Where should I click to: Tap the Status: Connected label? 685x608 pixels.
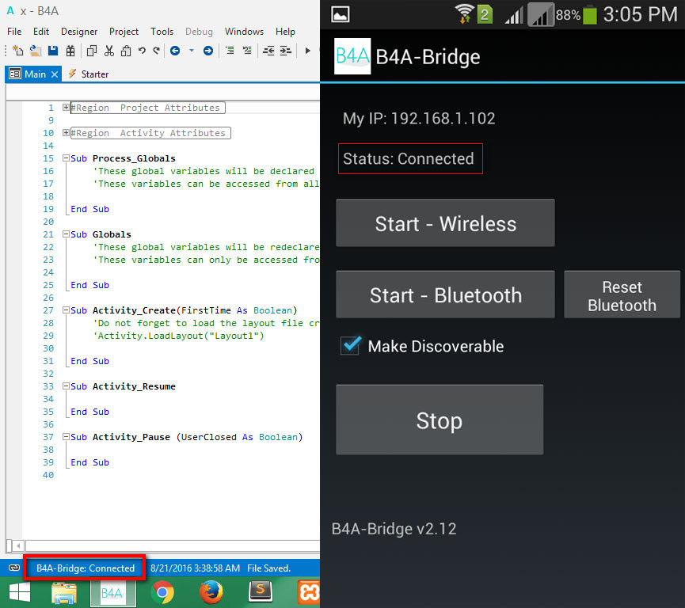coord(409,158)
